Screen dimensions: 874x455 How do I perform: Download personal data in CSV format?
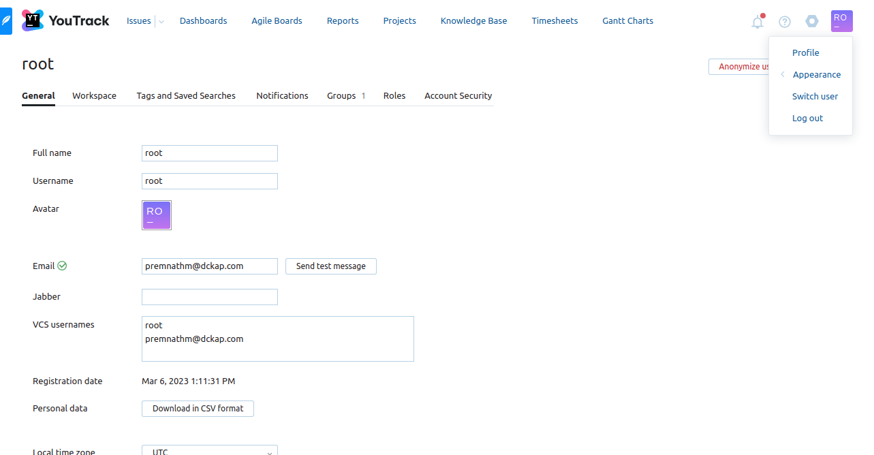point(198,408)
